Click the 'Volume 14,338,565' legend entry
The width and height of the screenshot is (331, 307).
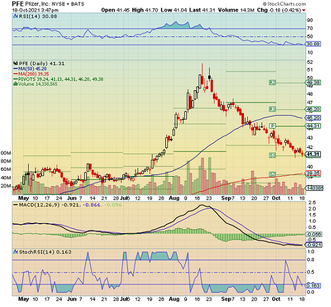point(38,84)
